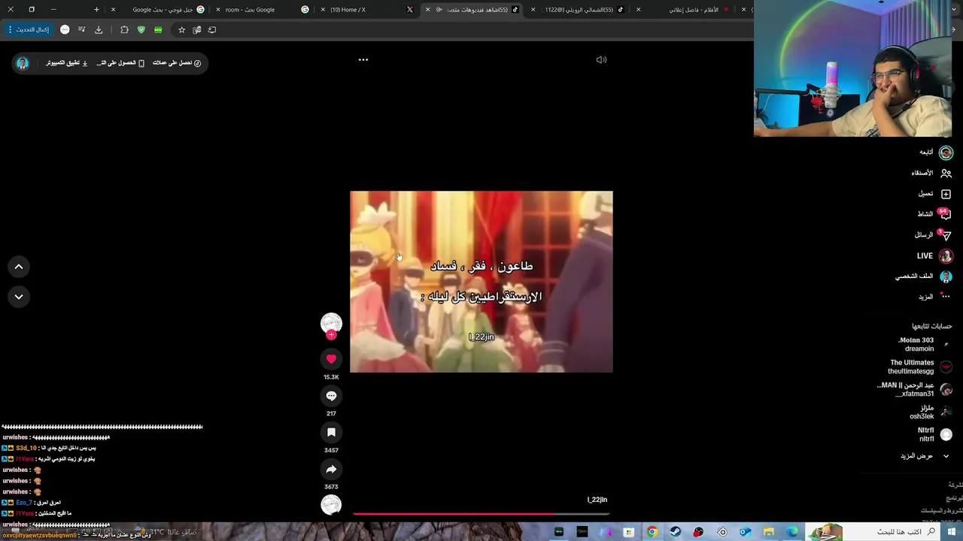This screenshot has width=963, height=541.
Task: Toggle the video mute speaker icon
Action: [x=601, y=59]
